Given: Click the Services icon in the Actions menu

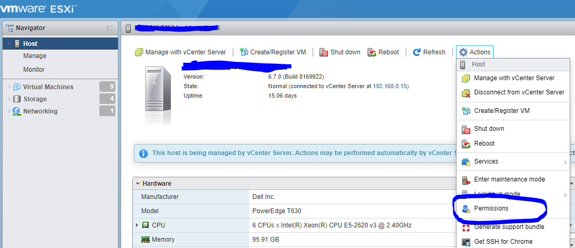Looking at the screenshot, I should point(466,161).
